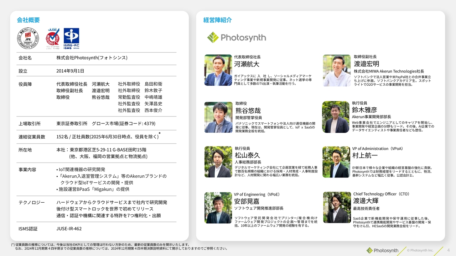Click the テクノロジー row label
The width and height of the screenshot is (456, 256).
coord(32,203)
